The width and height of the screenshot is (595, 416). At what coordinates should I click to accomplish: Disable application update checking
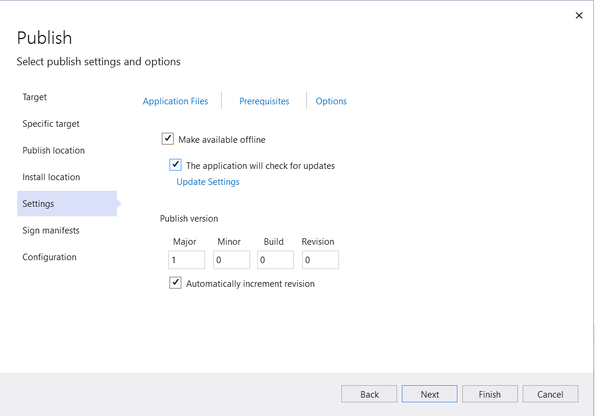click(175, 165)
